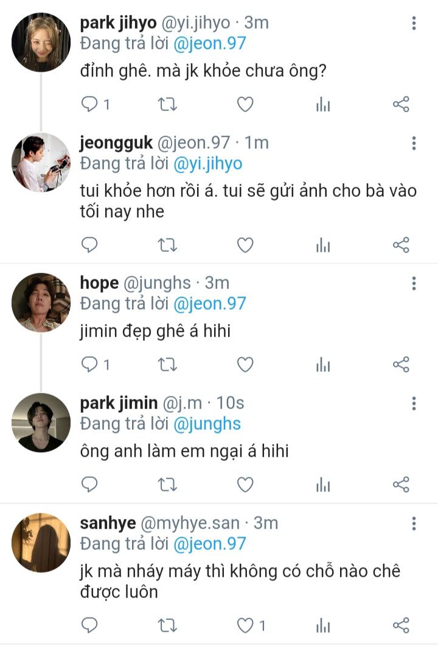This screenshot has width=438, height=645.
Task: Like park jimin's reply to hope
Action: pos(245,485)
